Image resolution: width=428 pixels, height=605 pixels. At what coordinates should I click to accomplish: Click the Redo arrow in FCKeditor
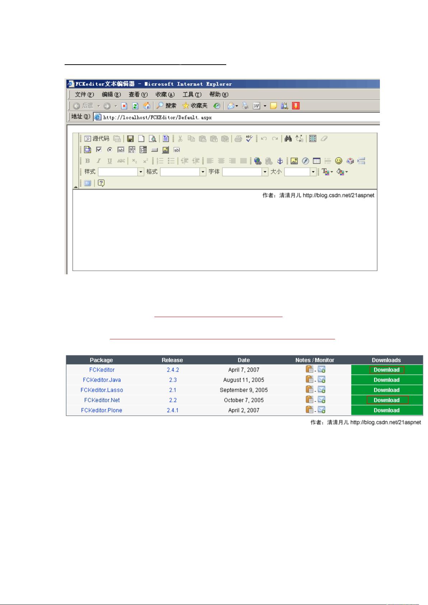click(x=275, y=139)
